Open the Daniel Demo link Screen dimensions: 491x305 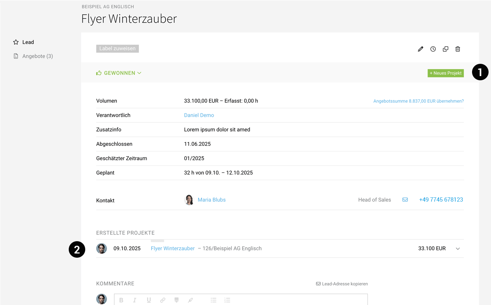coord(199,115)
